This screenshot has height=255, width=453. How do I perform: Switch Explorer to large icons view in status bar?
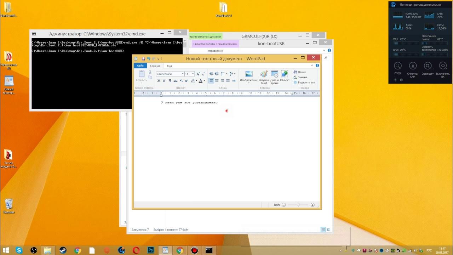(x=329, y=229)
